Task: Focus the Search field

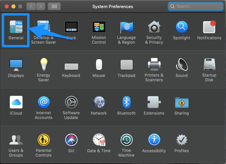Action: pos(196,6)
